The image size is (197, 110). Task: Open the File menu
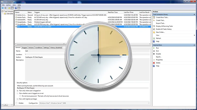tap(3, 5)
